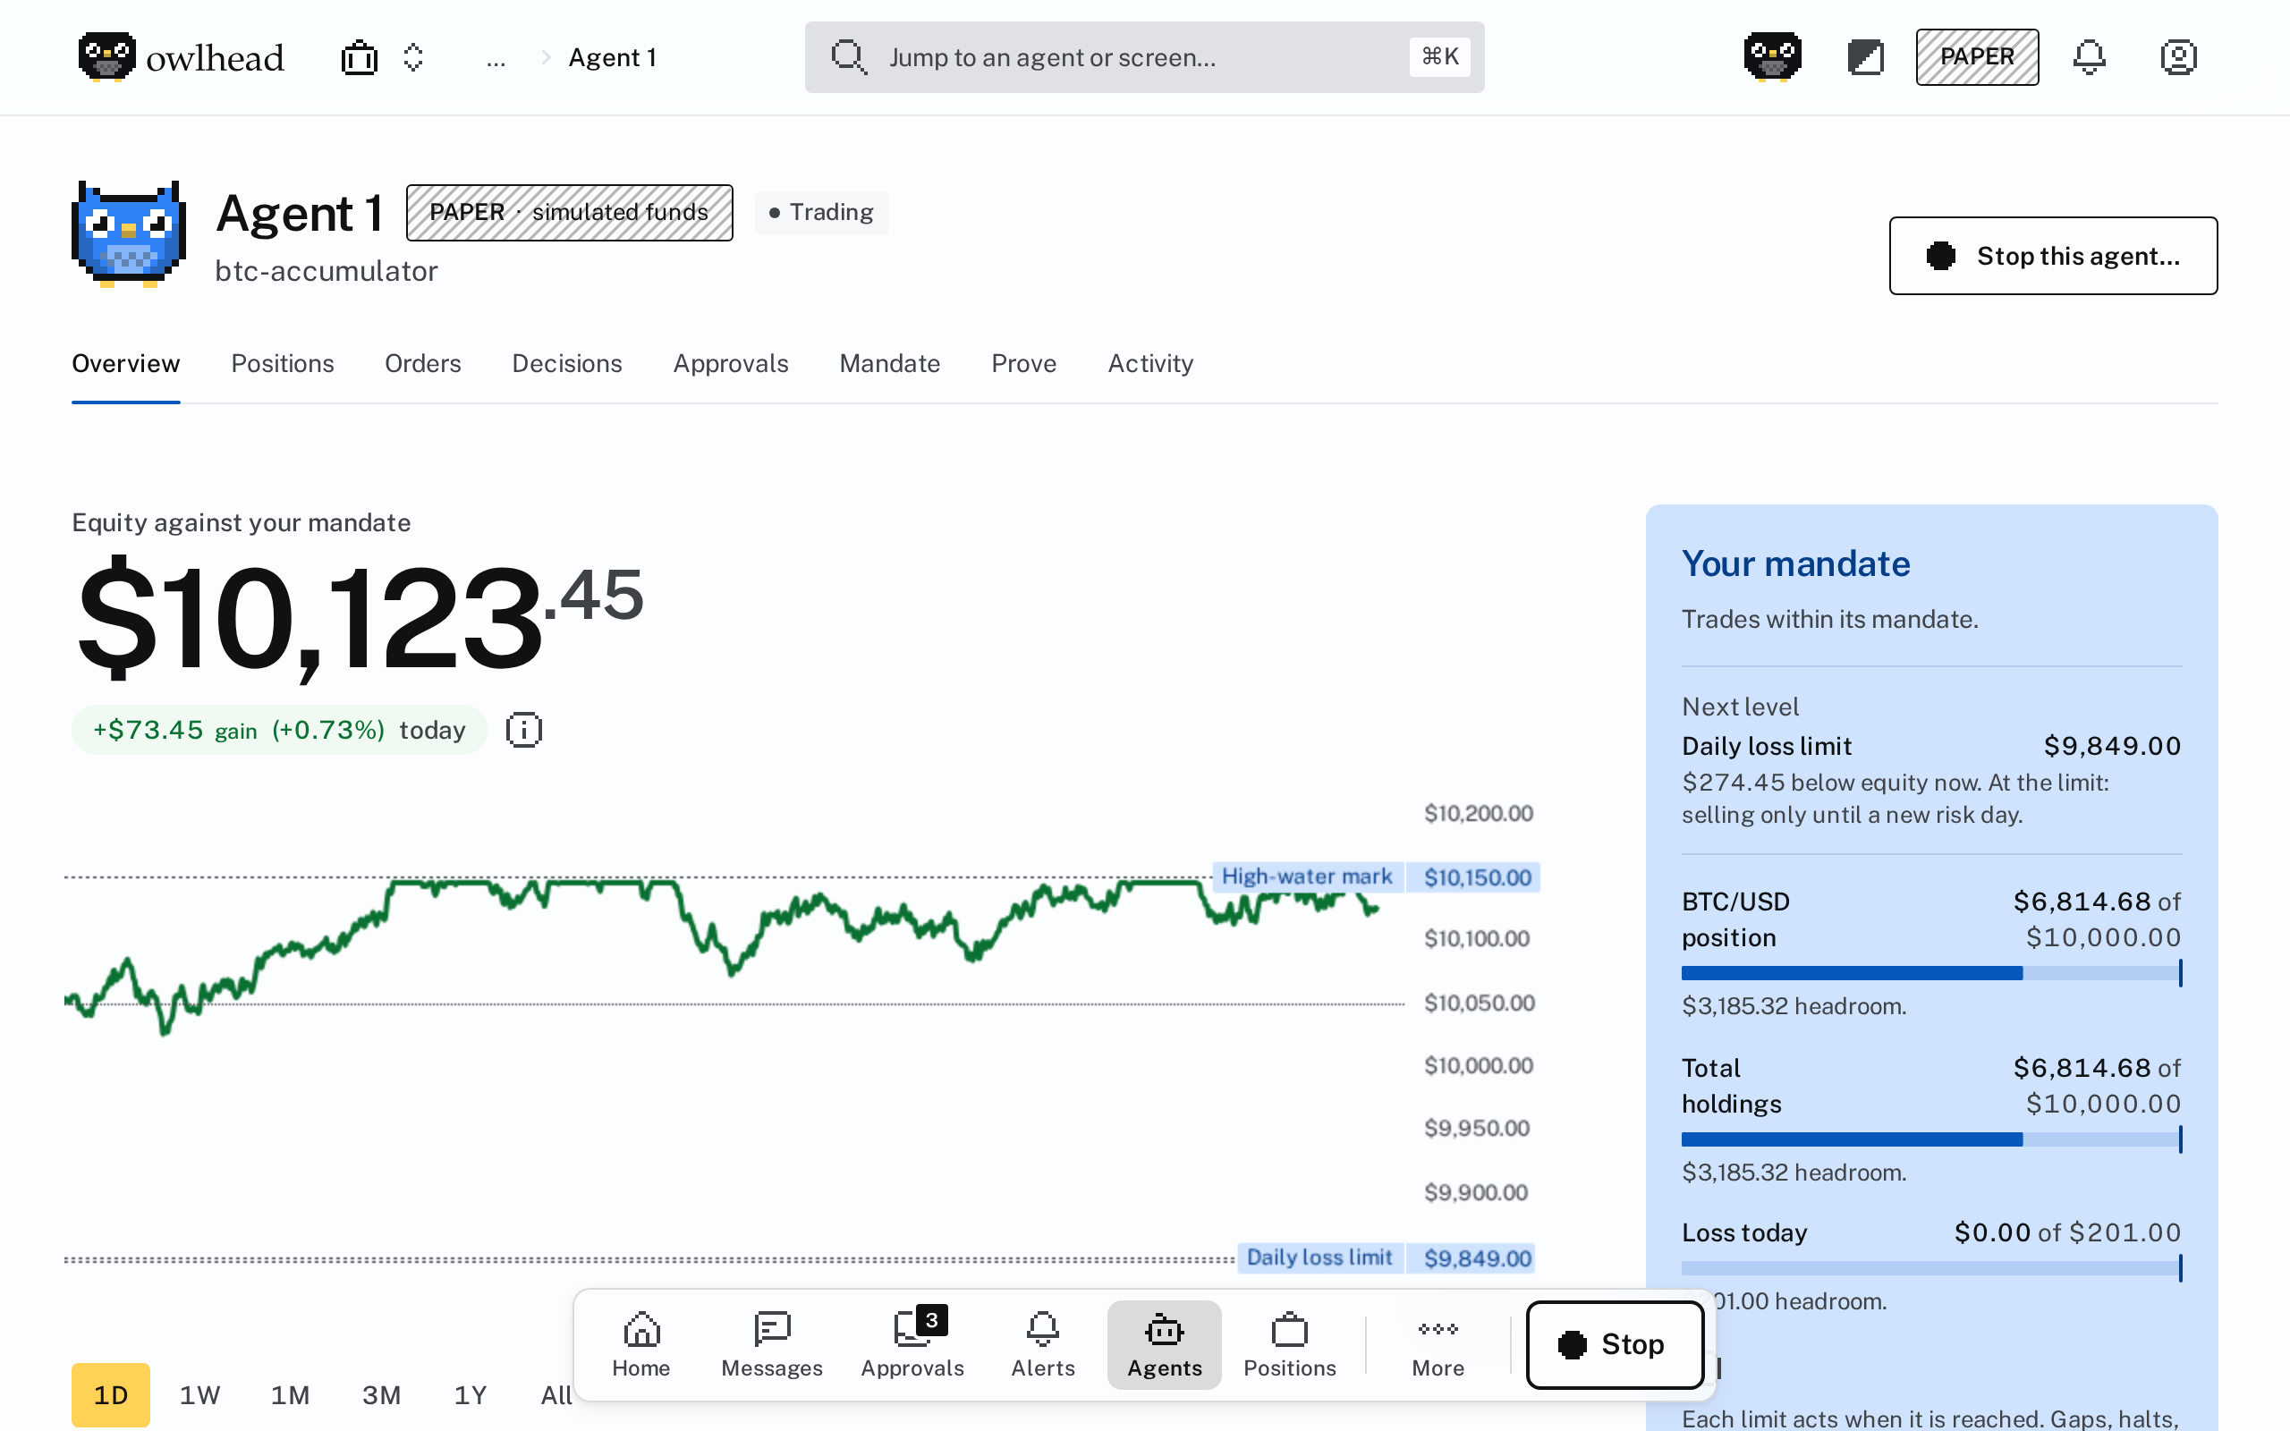The image size is (2290, 1431).
Task: Toggle the light/dark theme icon
Action: (x=1865, y=58)
